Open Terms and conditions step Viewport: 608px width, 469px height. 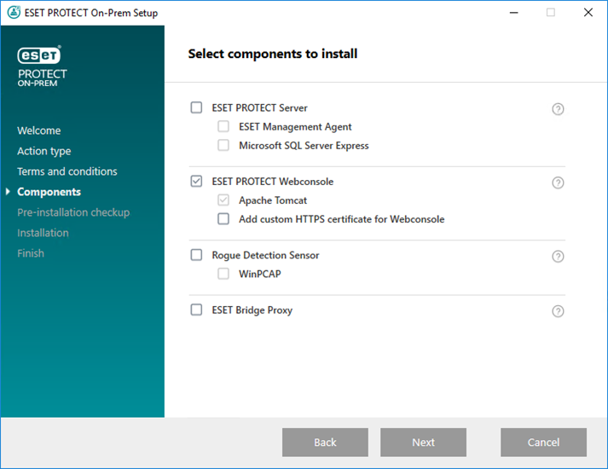[67, 171]
